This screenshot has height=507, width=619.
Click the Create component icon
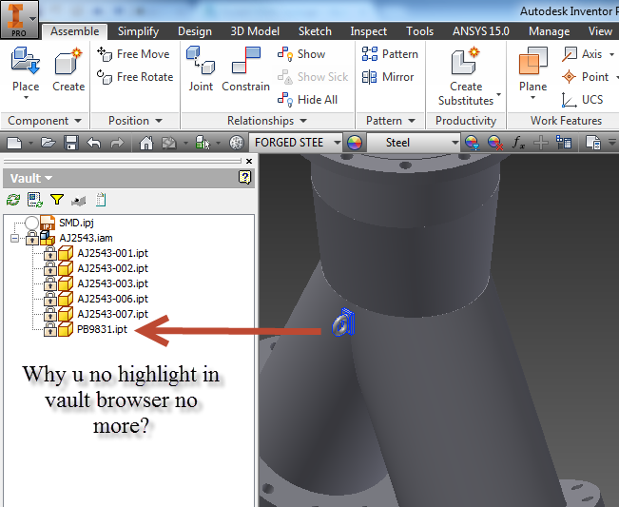pos(68,61)
